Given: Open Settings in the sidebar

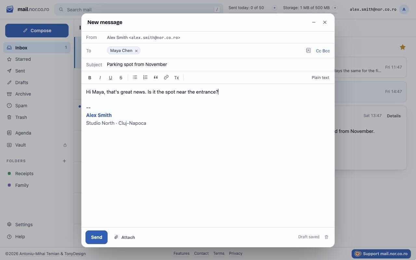Looking at the screenshot, I should coord(37,225).
